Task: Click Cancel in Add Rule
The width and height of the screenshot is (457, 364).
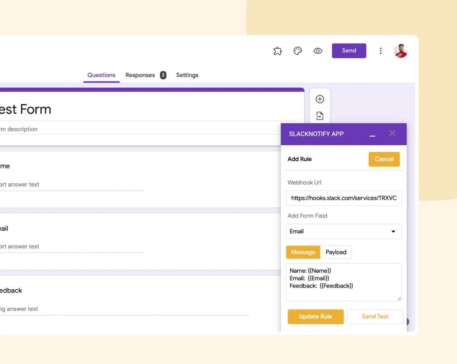Action: point(384,159)
